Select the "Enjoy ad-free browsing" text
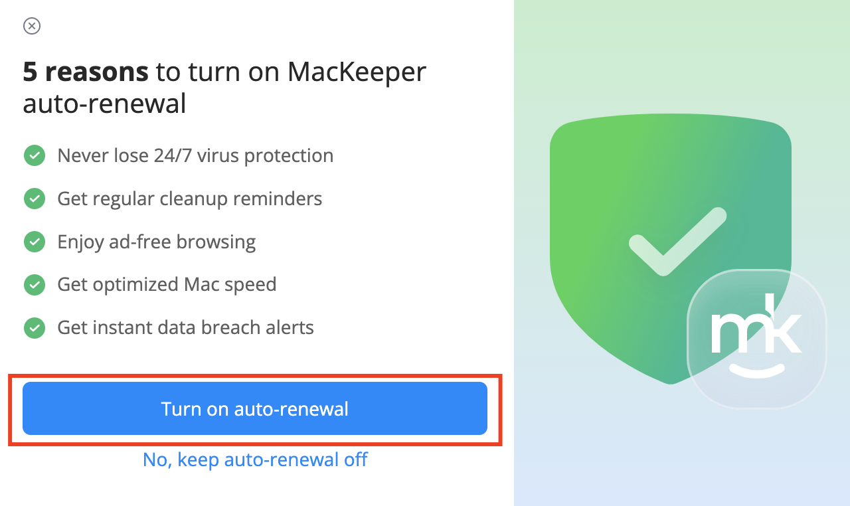The width and height of the screenshot is (850, 506). point(157,242)
